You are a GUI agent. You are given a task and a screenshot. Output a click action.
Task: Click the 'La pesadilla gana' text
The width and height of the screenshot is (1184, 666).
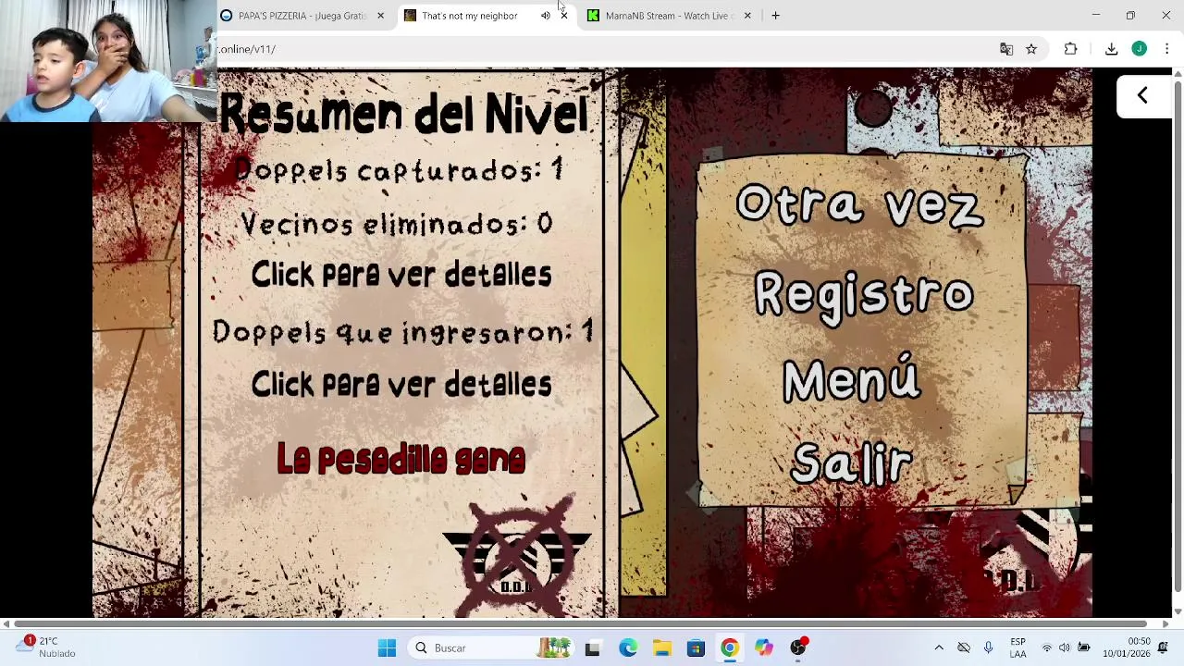click(401, 459)
